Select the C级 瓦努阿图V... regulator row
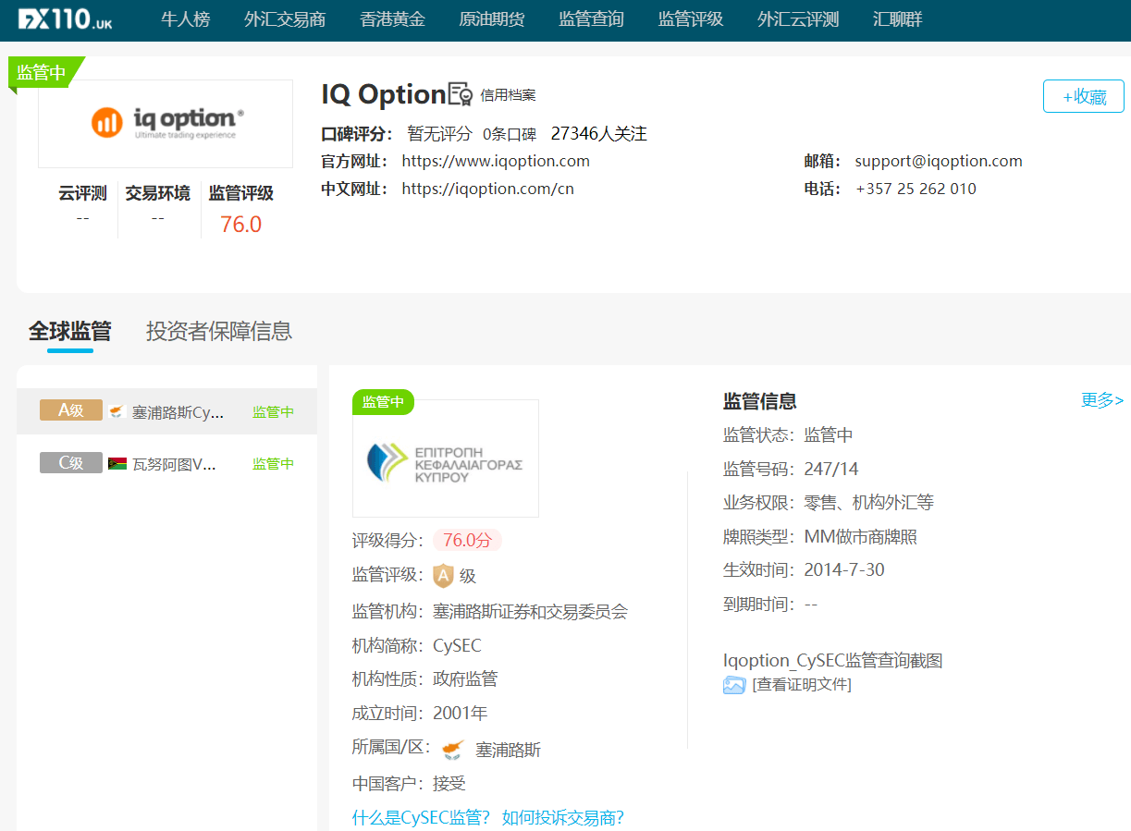The width and height of the screenshot is (1131, 831). (x=166, y=463)
